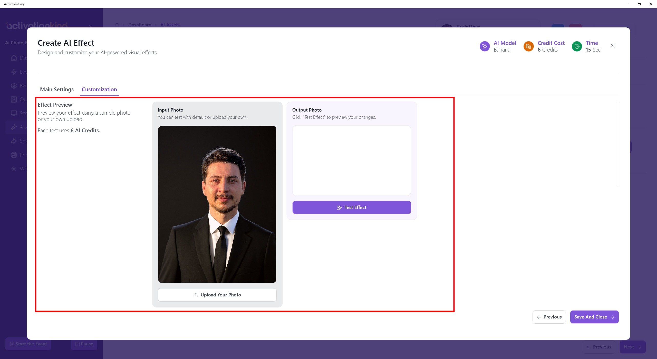Click the orange Credit Cost coins icon
The width and height of the screenshot is (657, 359).
[x=528, y=46]
